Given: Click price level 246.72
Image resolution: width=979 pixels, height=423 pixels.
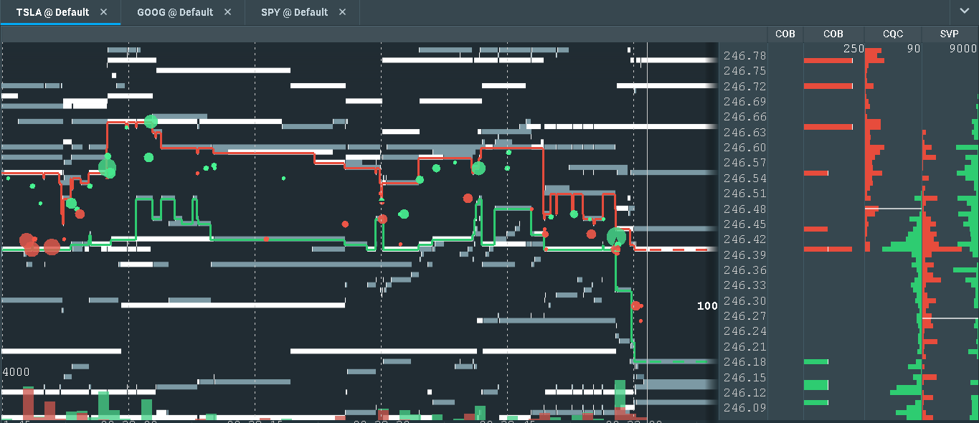Looking at the screenshot, I should pos(744,87).
